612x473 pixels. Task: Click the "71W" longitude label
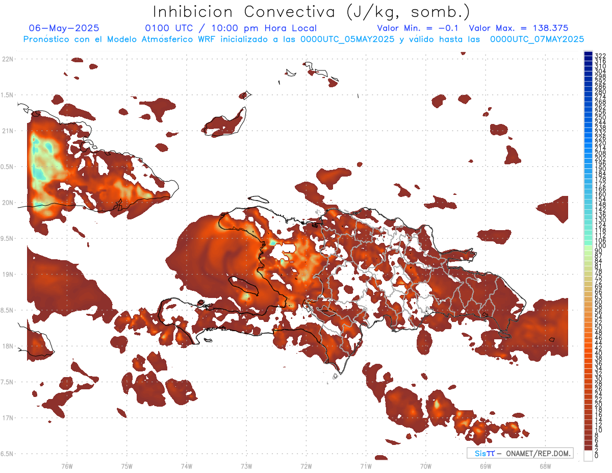pos(366,466)
